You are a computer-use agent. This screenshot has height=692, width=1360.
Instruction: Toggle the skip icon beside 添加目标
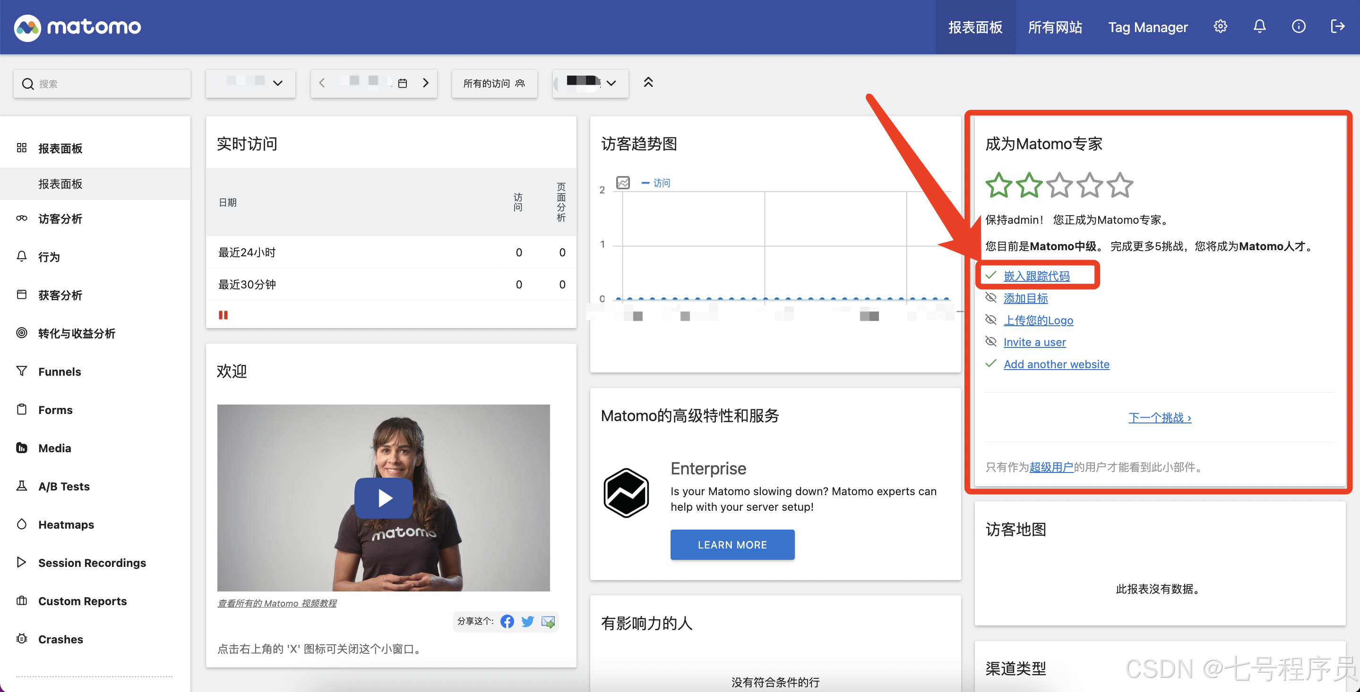click(x=991, y=298)
